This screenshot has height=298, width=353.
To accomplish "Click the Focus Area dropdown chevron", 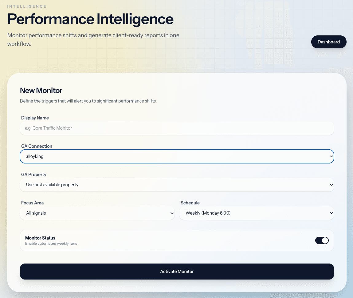I will point(171,213).
